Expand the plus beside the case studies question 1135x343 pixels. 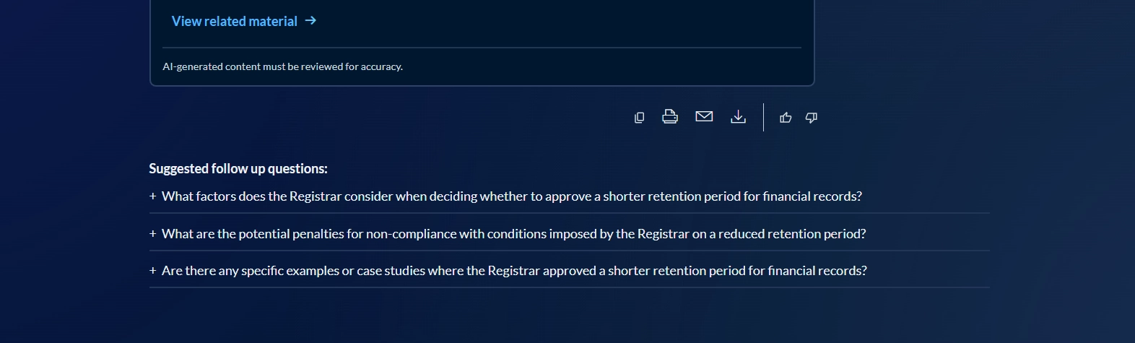[153, 271]
